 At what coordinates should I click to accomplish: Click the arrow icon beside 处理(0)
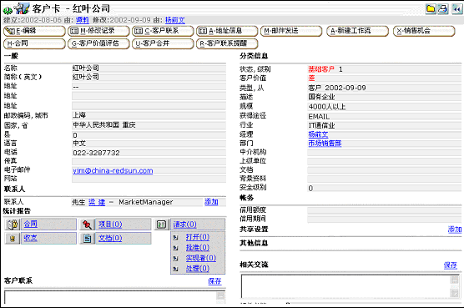(x=175, y=269)
